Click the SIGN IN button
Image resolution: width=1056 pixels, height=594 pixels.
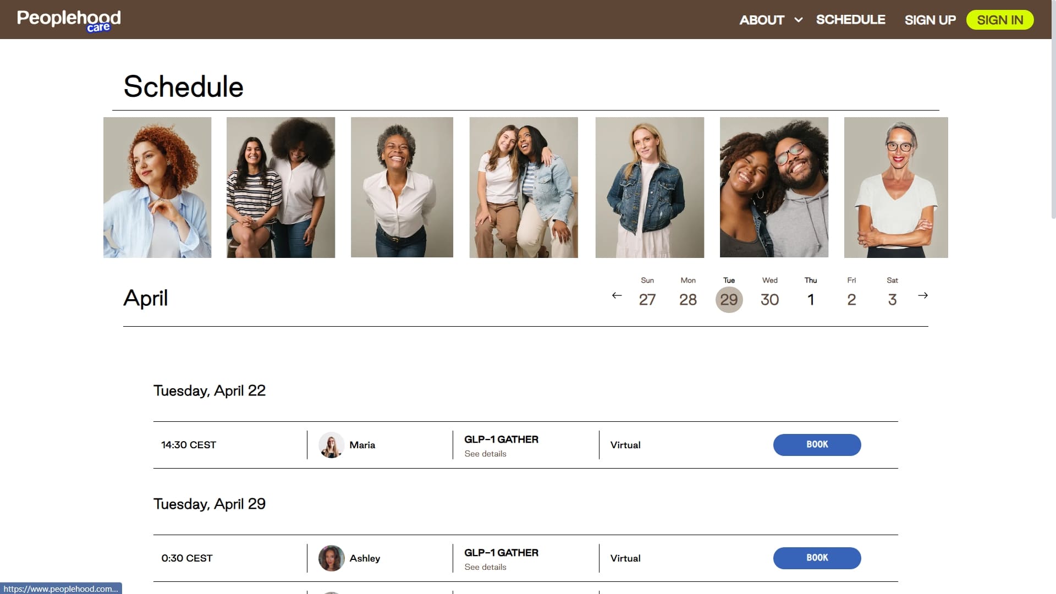point(1000,20)
